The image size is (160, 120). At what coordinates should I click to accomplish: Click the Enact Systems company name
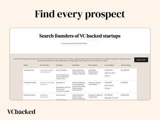tap(61, 95)
